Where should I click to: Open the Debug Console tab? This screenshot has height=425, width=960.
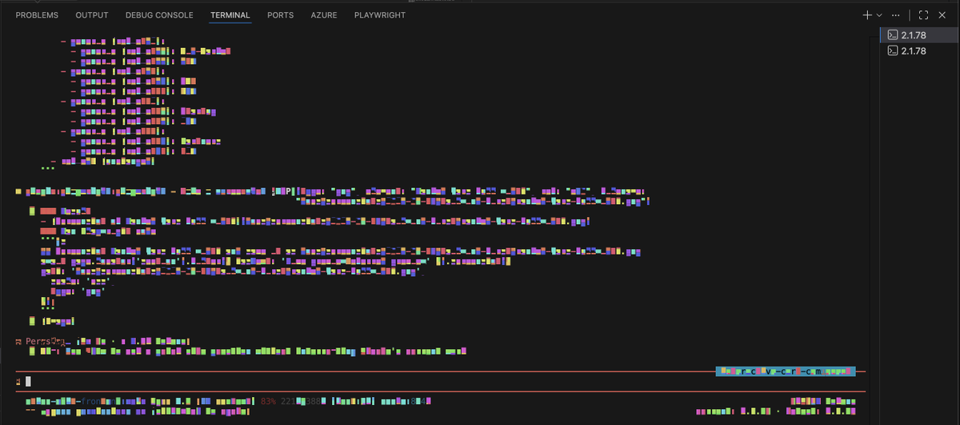click(159, 15)
